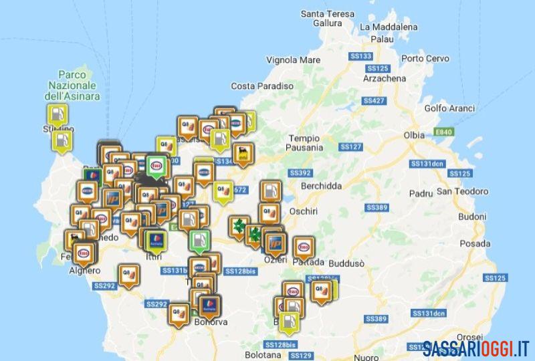Select the SS127 shield near Tempio Pausania

tap(350, 147)
